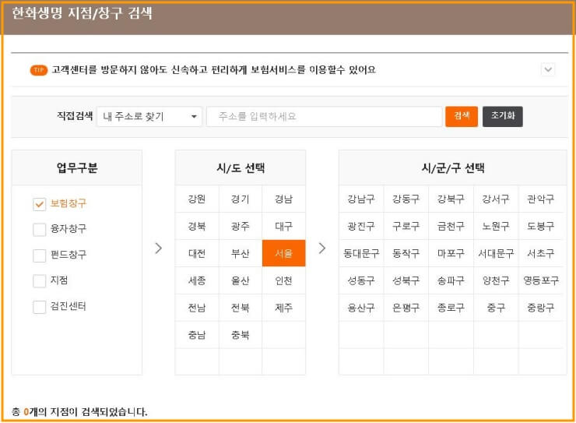Click the orange TIP badge icon
The image size is (576, 423).
pyautogui.click(x=39, y=70)
